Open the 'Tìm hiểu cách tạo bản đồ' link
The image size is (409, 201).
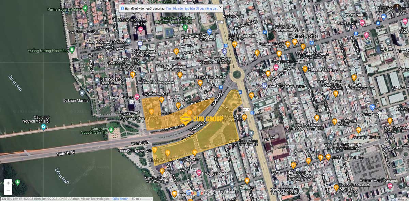tap(192, 8)
